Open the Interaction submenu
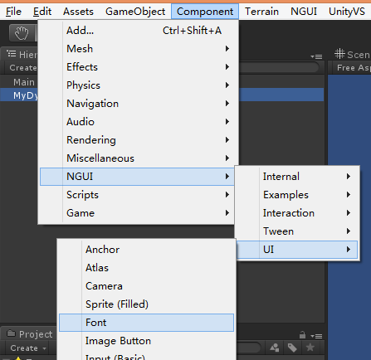Viewport: 371px width, 360px height. pyautogui.click(x=297, y=213)
